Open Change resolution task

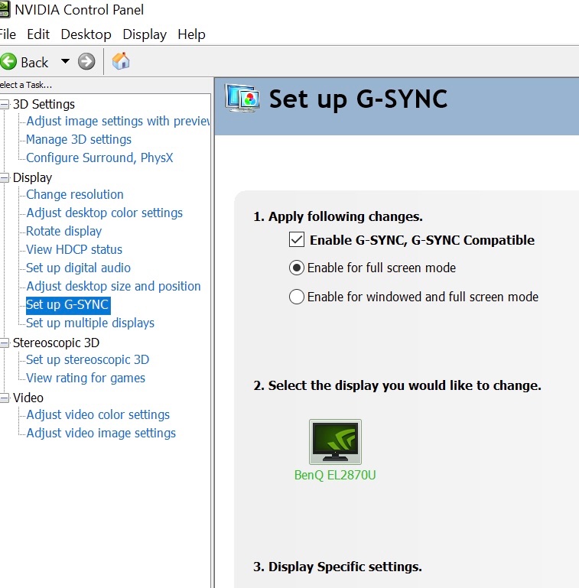(75, 195)
